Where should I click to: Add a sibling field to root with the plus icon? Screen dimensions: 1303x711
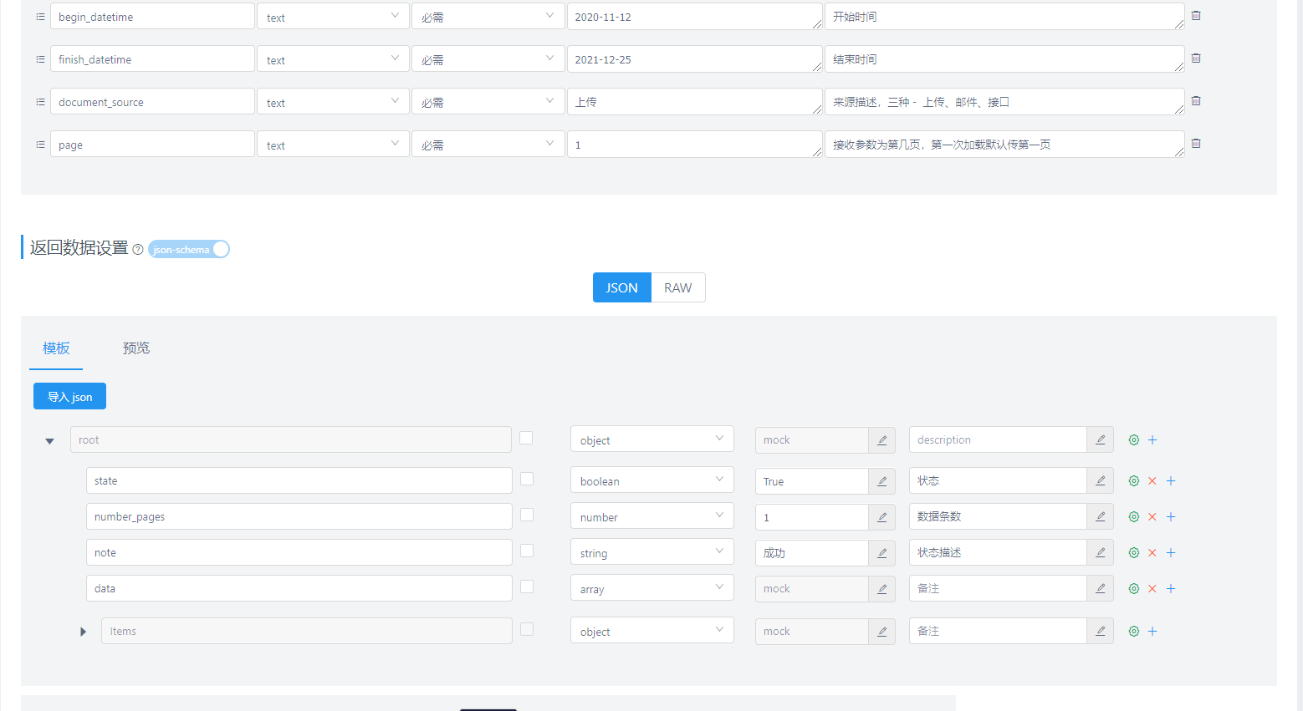[1152, 439]
